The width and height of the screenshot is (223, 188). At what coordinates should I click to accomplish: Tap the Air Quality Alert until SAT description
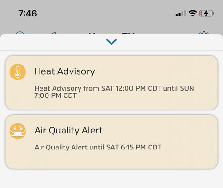[98, 147]
